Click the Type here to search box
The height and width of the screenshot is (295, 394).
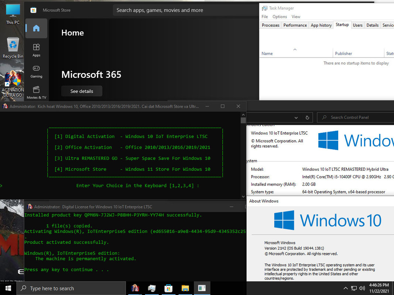point(71,288)
